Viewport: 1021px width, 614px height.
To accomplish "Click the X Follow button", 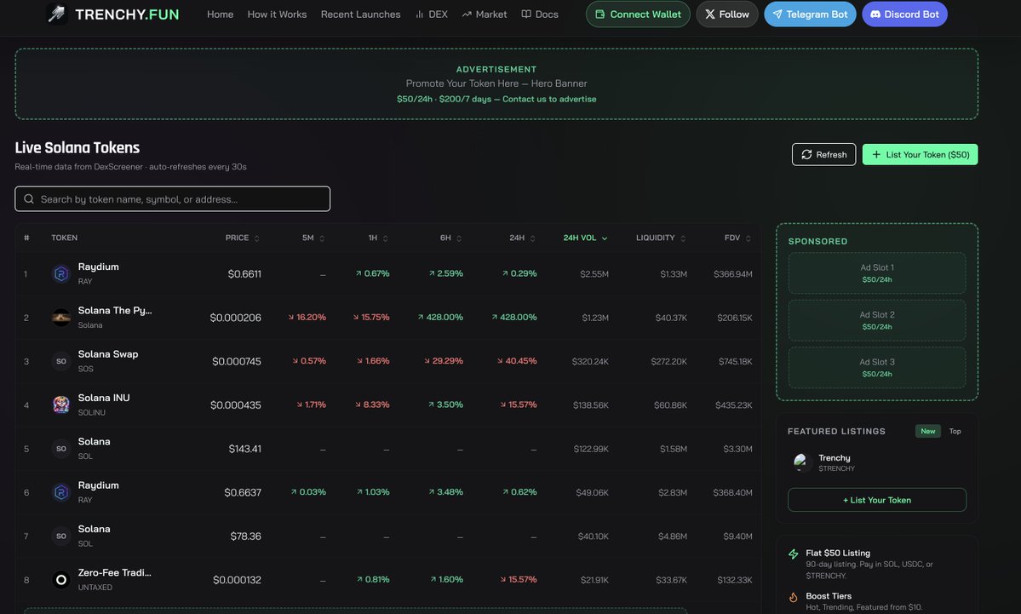I will tap(726, 14).
